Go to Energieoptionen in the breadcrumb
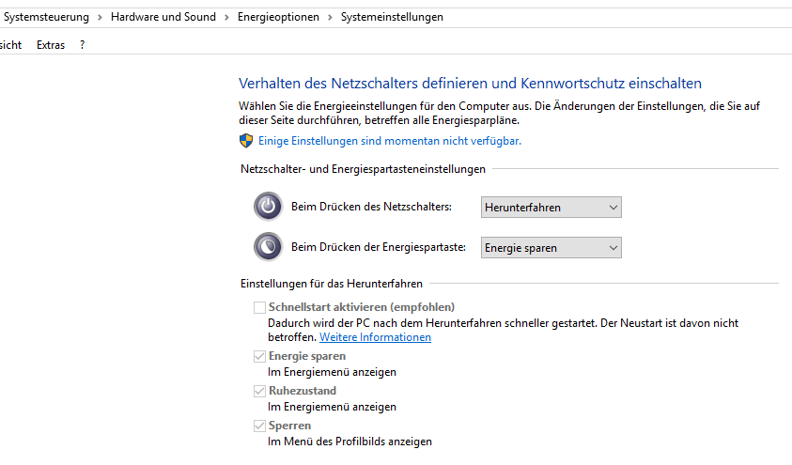 click(279, 17)
